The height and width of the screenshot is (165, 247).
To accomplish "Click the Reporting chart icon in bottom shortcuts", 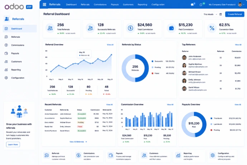I will point(178,155).
